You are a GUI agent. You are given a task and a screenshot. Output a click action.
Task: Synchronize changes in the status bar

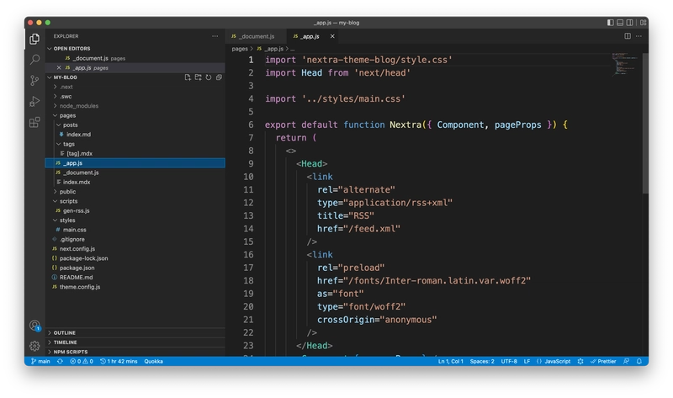pos(60,361)
